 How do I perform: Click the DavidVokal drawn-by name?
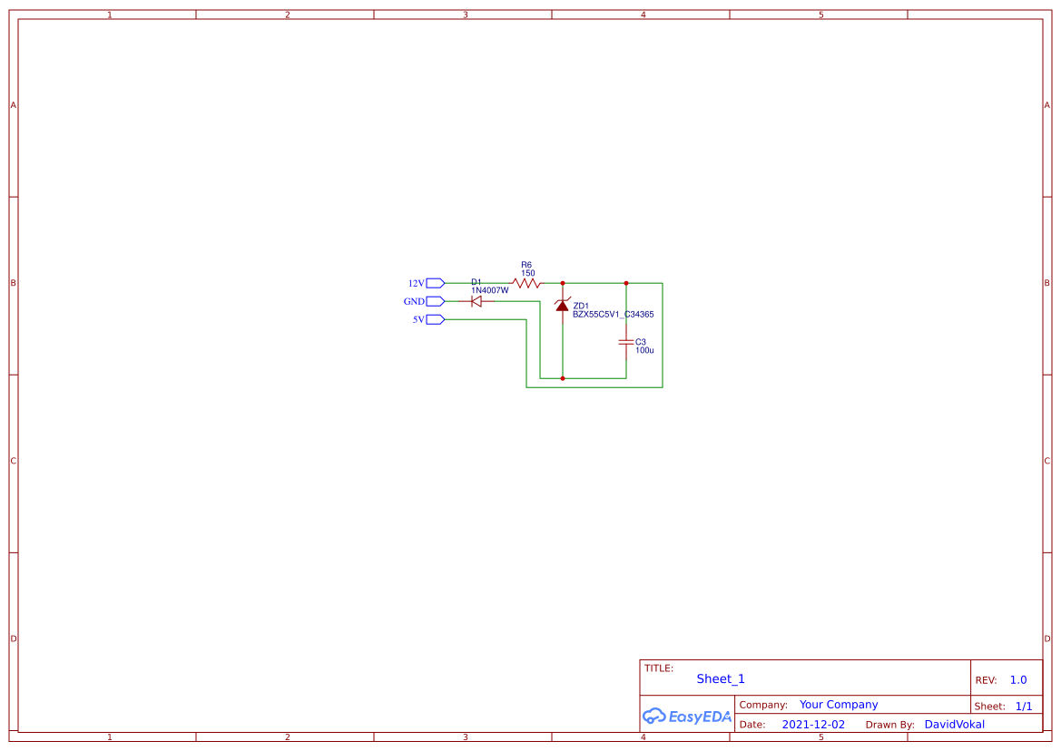click(x=954, y=724)
